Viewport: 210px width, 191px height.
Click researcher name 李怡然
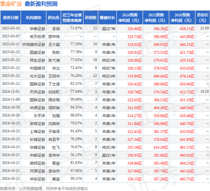[54, 171]
